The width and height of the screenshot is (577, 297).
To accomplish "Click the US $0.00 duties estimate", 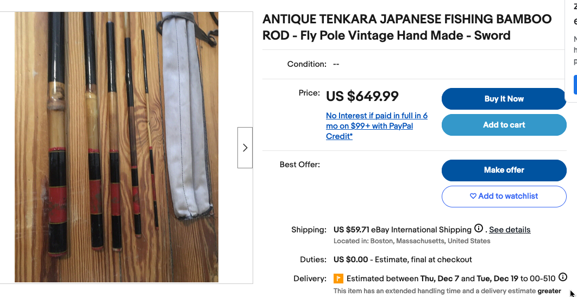I will [x=350, y=260].
